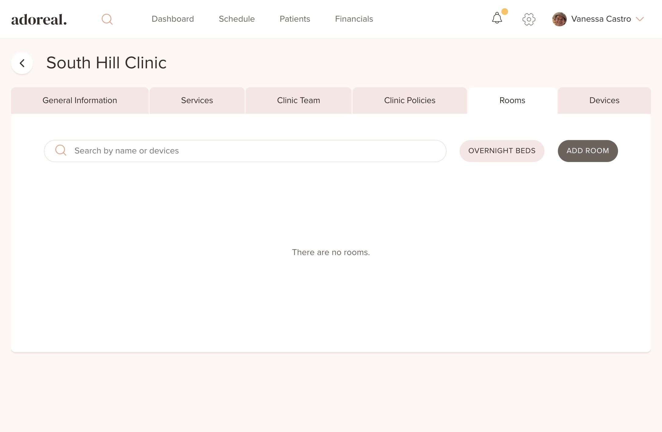This screenshot has width=662, height=432.
Task: Open the Financials section
Action: click(354, 19)
